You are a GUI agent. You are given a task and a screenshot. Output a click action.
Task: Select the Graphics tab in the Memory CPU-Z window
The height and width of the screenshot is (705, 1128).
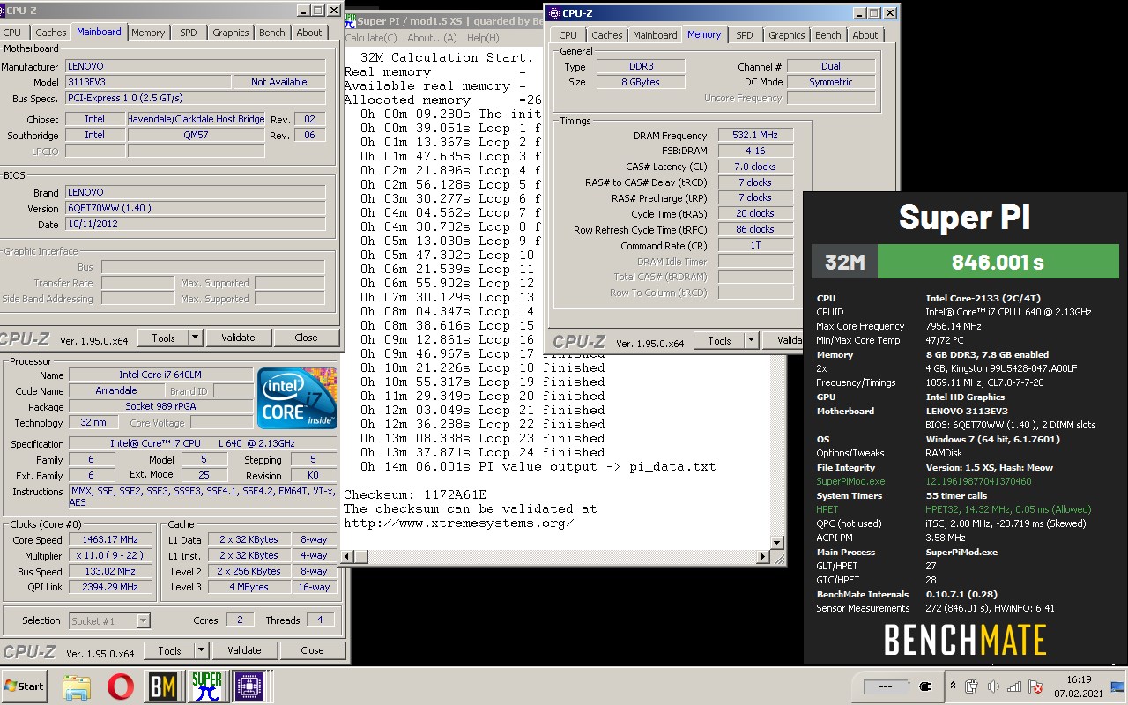(786, 35)
